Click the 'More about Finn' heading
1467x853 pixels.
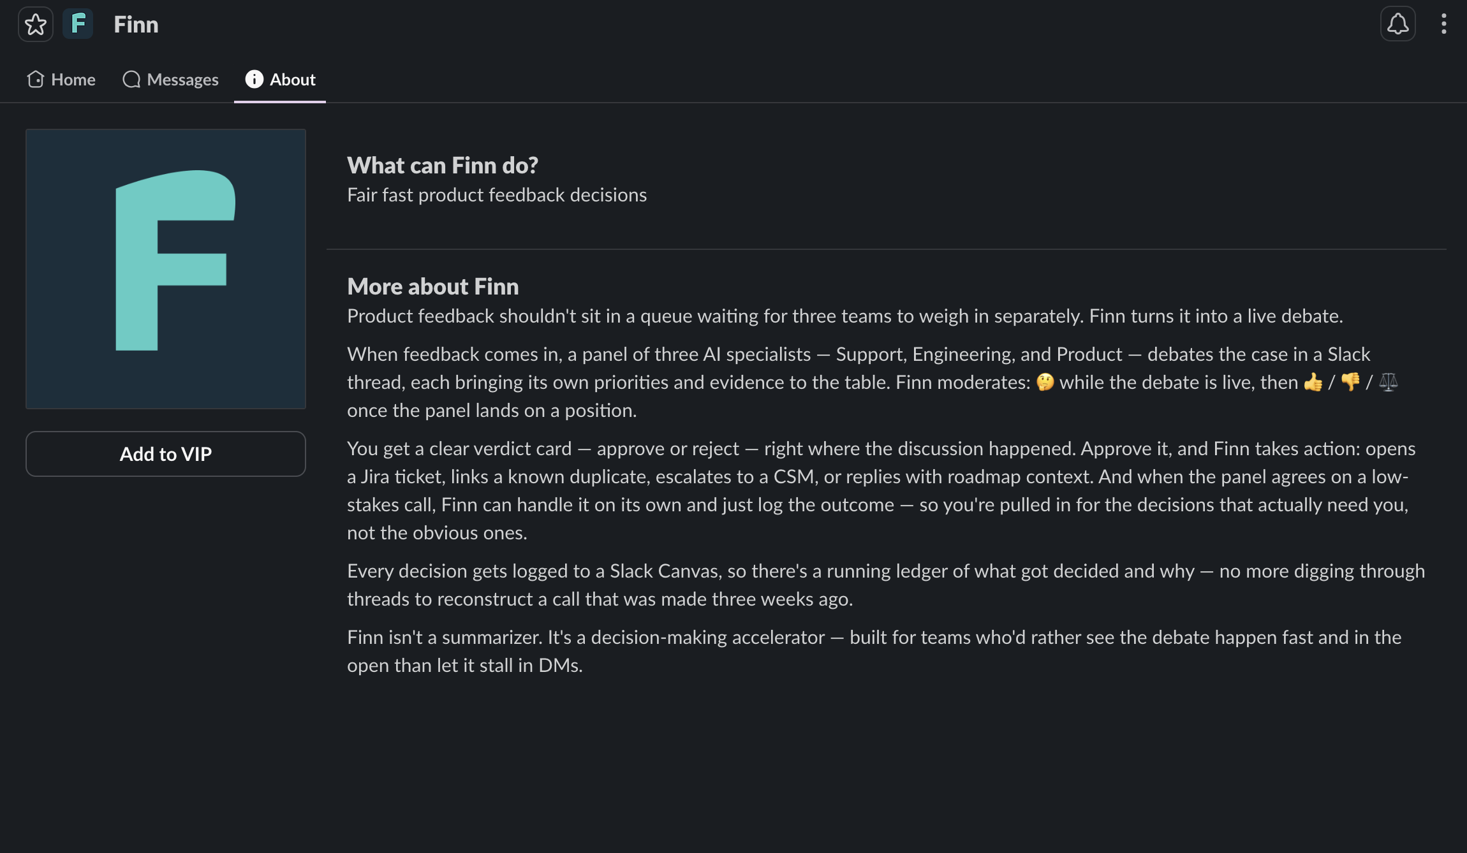(433, 286)
